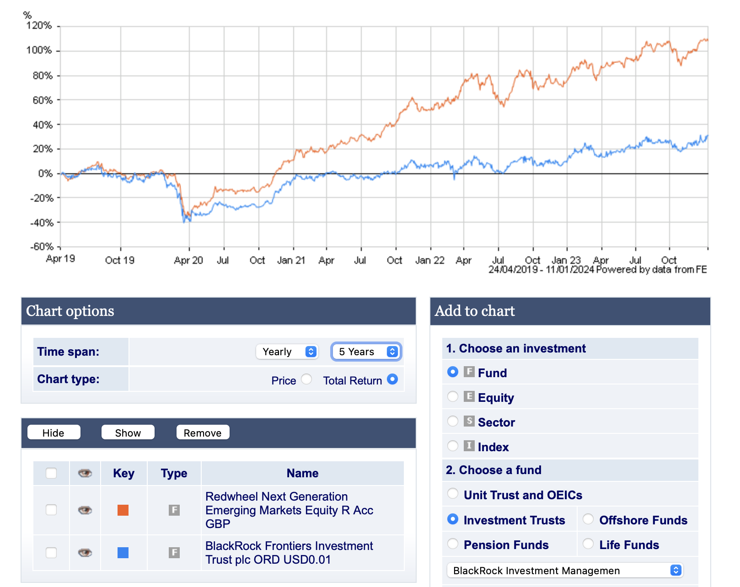The image size is (740, 587).
Task: Select Unit Trust and OEICs radio
Action: 453,494
